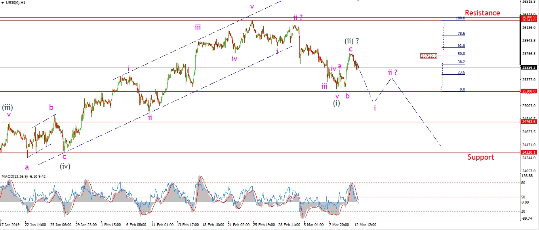Pick the Fibonacci 78.6 level label
This screenshot has width=539, height=230.
click(461, 34)
